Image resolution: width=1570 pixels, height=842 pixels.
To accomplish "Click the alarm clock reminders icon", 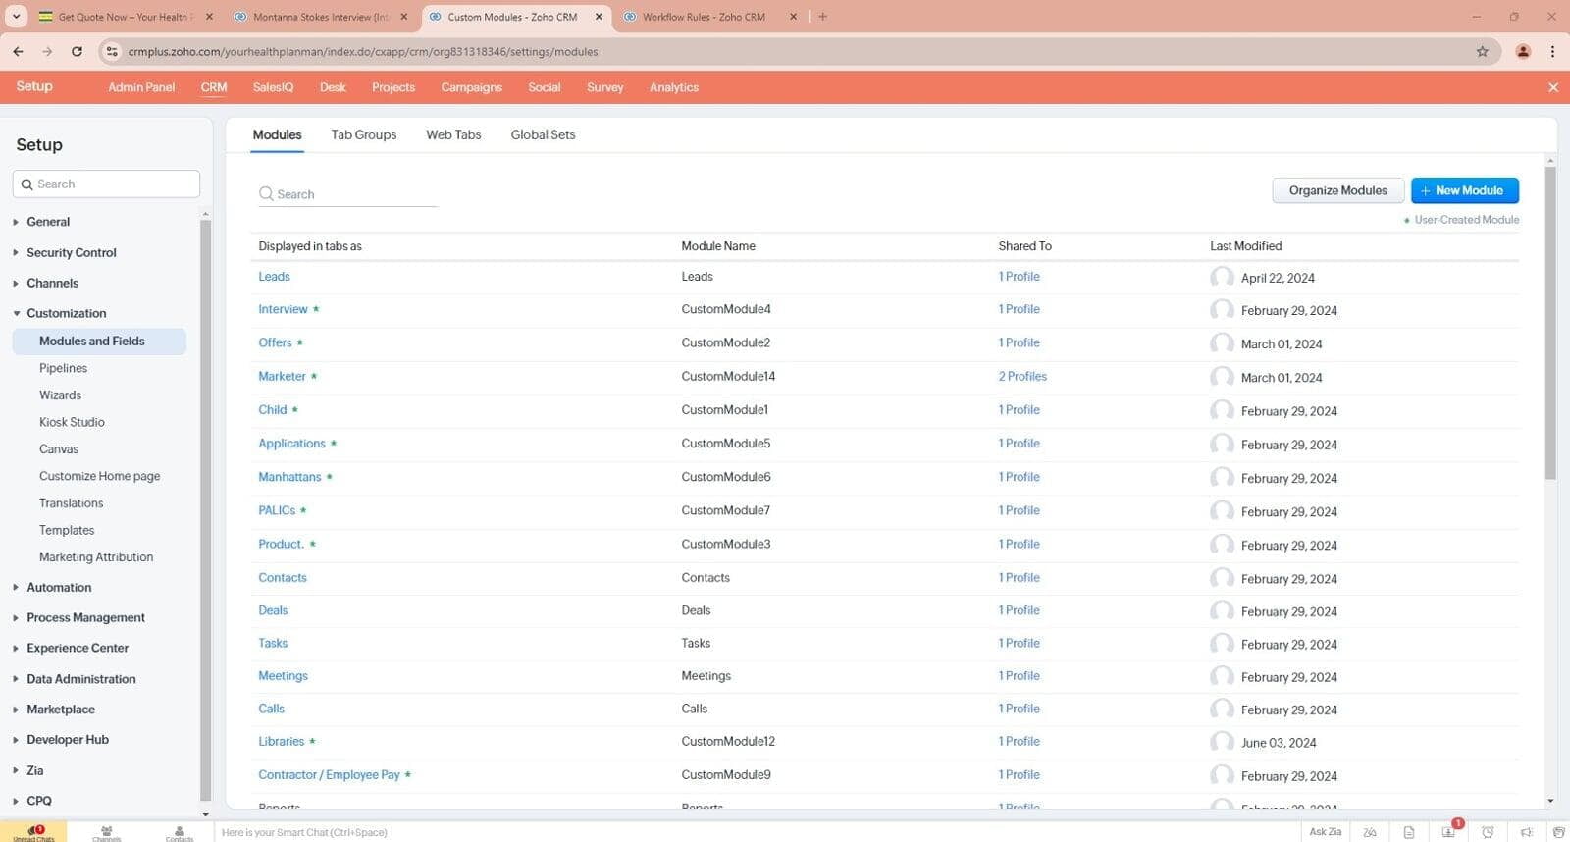I will pos(1488,832).
